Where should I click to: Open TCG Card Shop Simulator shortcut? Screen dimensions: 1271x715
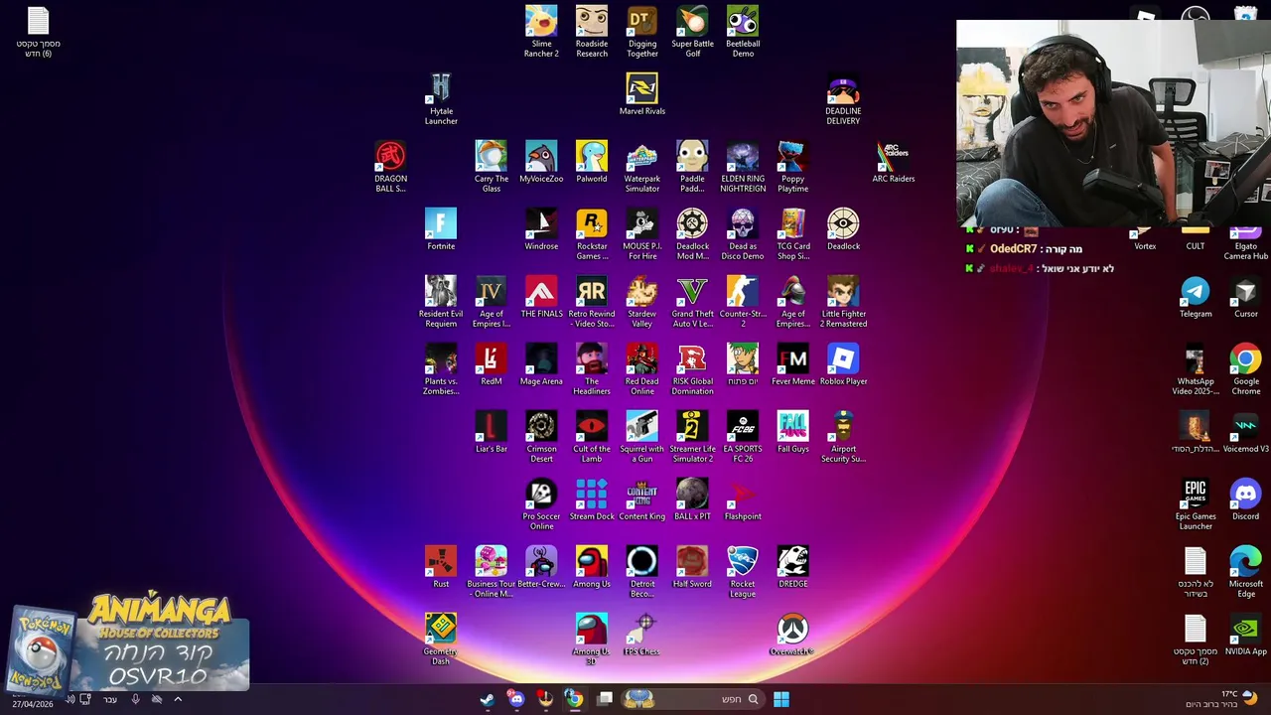(x=792, y=234)
